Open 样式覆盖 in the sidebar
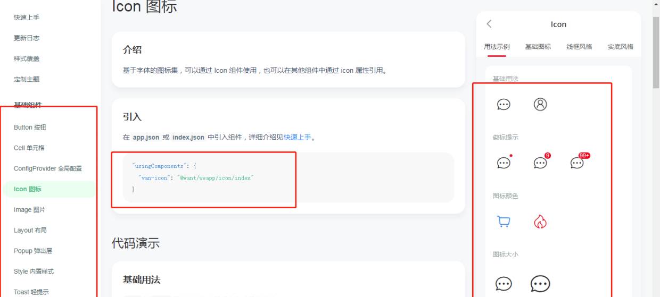The width and height of the screenshot is (660, 297). (x=27, y=58)
